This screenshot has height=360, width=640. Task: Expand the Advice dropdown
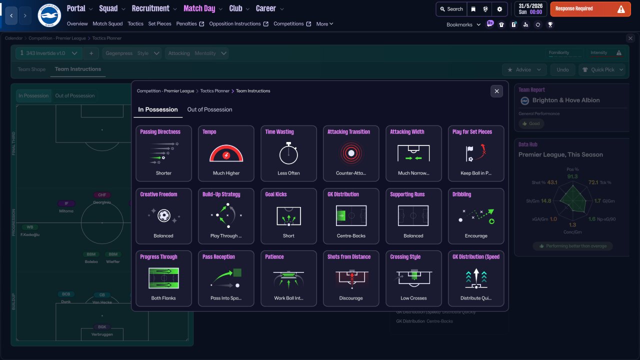pyautogui.click(x=524, y=70)
